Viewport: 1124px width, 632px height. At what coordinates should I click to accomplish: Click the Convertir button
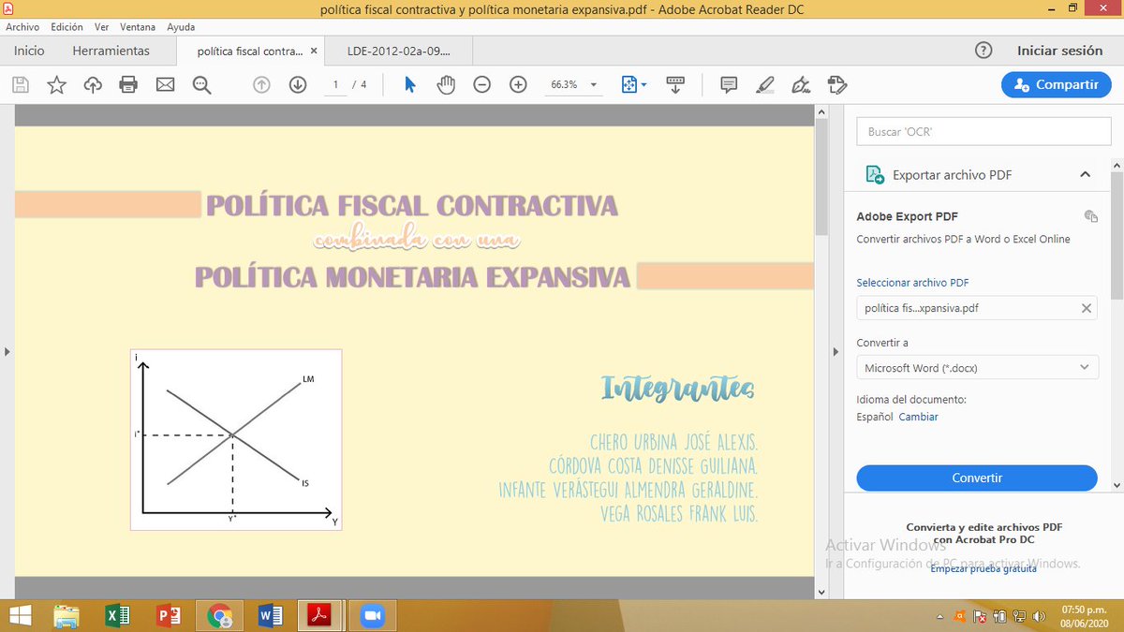pyautogui.click(x=977, y=478)
